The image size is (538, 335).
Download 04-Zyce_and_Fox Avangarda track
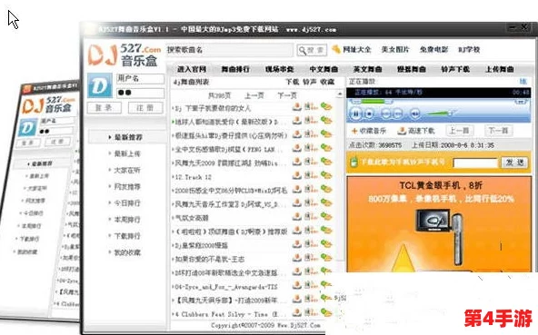pyautogui.click(x=297, y=285)
